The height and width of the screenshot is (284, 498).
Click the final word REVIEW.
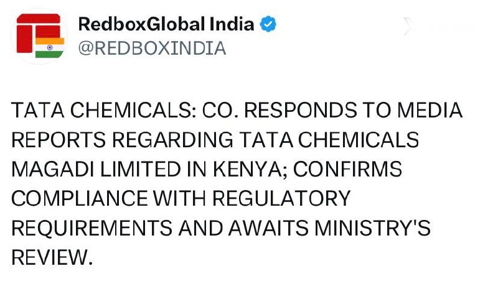pyautogui.click(x=52, y=258)
